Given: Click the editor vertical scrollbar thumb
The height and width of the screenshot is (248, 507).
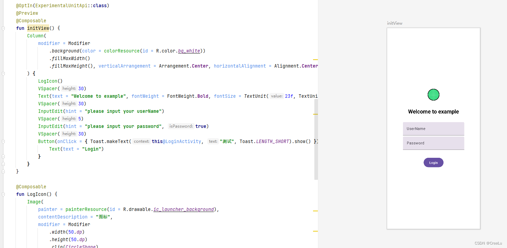Looking at the screenshot, I should pos(316,139).
